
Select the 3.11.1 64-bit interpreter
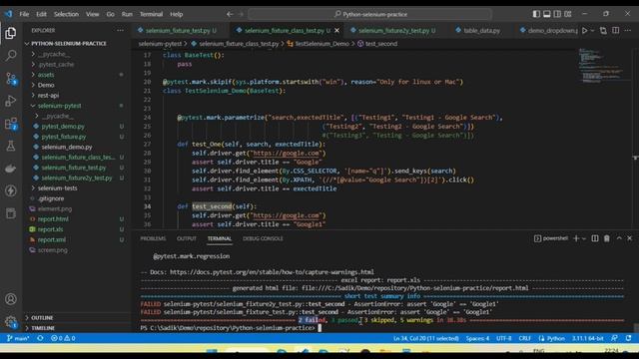587,338
